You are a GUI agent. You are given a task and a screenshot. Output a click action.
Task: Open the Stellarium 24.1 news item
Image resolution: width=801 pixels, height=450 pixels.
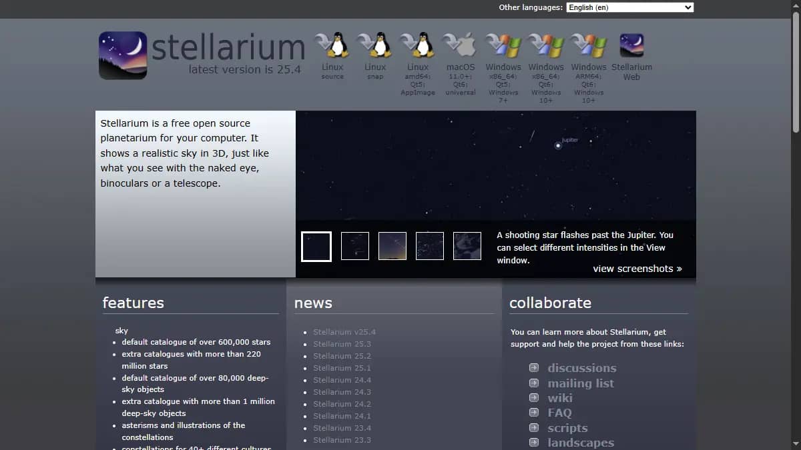[342, 416]
